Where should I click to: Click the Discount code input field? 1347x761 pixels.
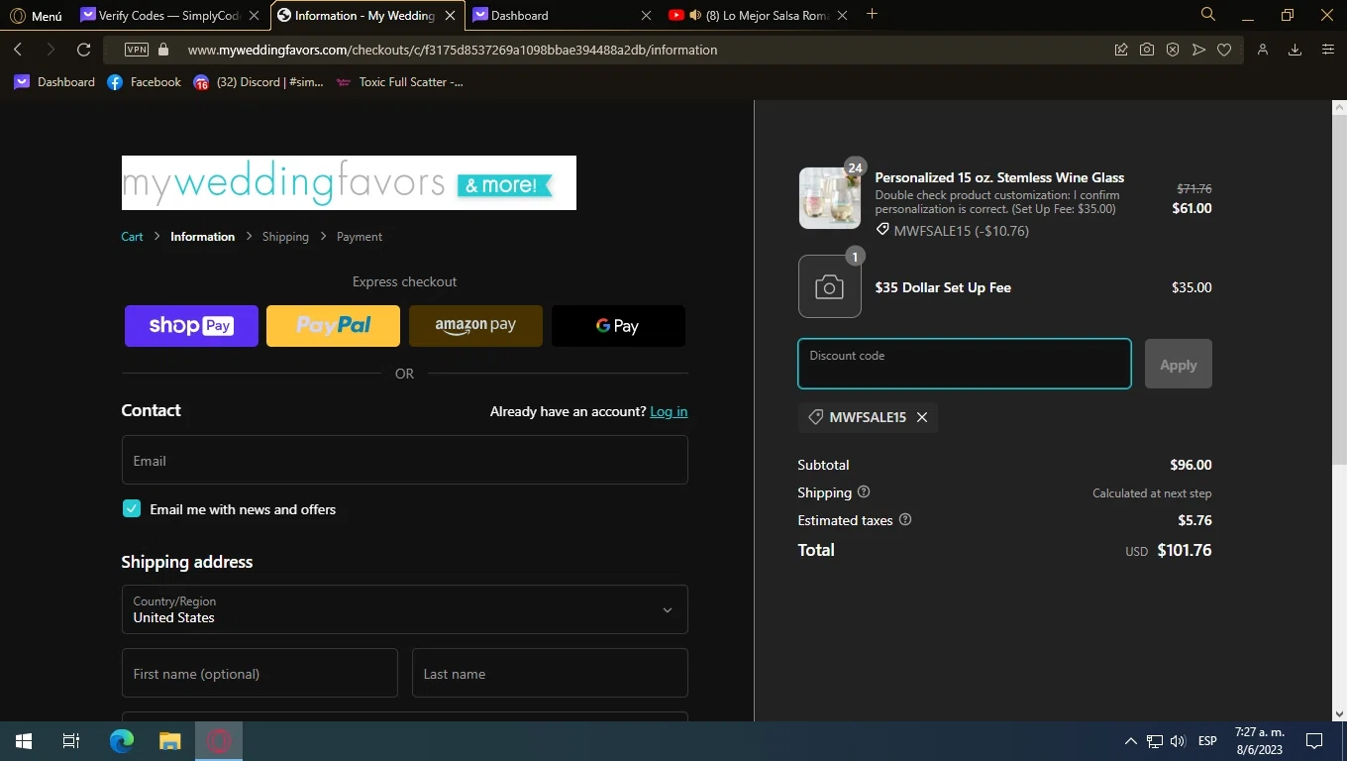point(965,364)
